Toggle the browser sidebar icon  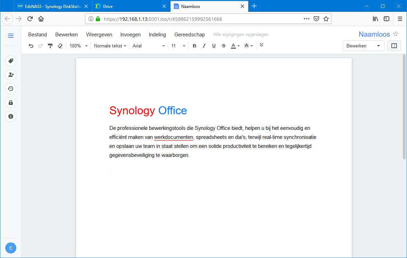(x=387, y=19)
